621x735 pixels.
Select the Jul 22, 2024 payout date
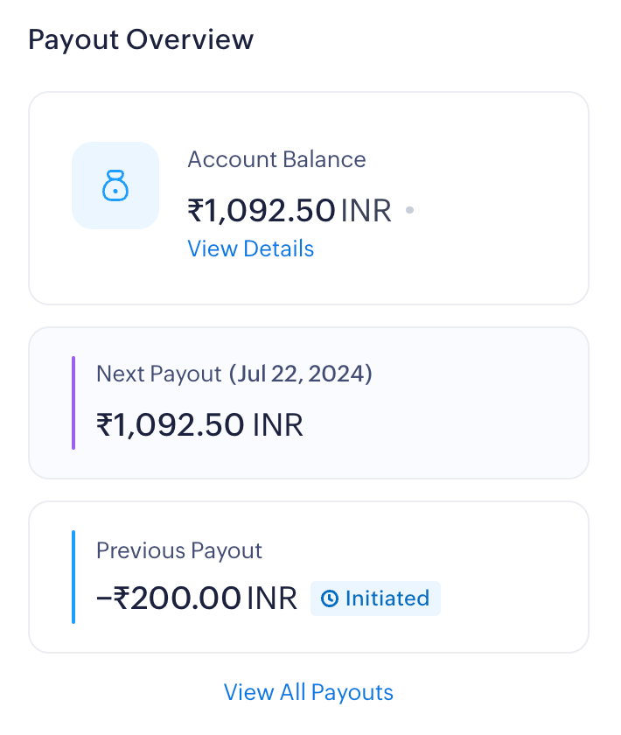301,374
